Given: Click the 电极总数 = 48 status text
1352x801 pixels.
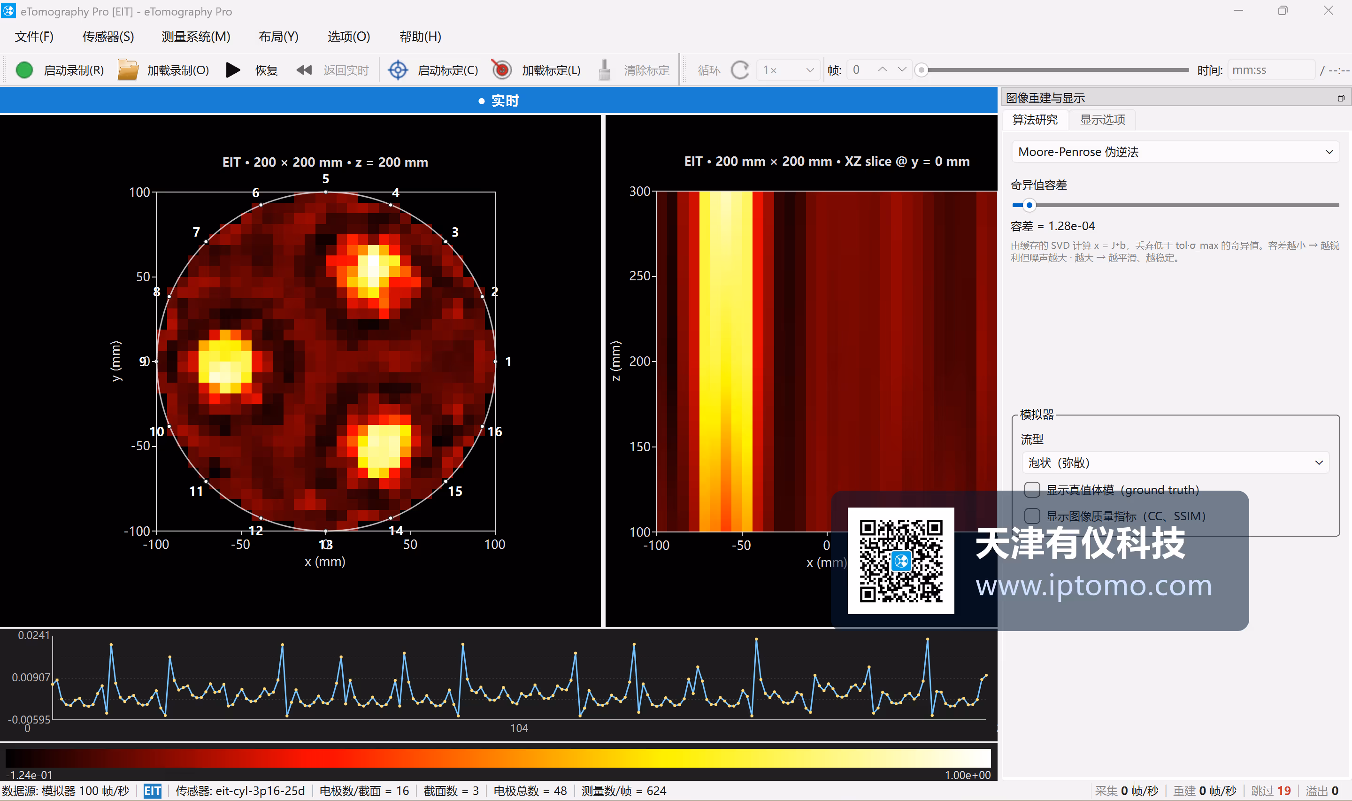Looking at the screenshot, I should pyautogui.click(x=530, y=791).
